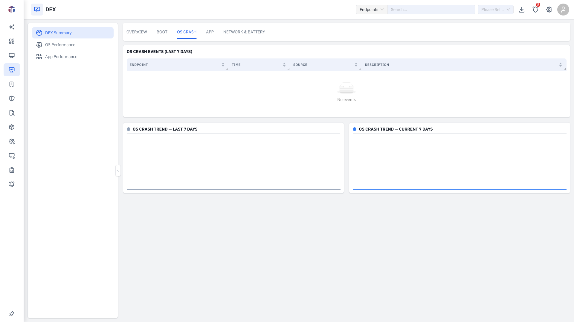The width and height of the screenshot is (574, 322).
Task: Open the dashboard grid icon in sidebar
Action: pos(12,41)
